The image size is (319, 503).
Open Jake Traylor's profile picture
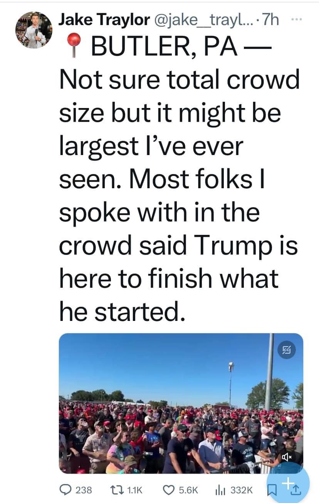34,29
